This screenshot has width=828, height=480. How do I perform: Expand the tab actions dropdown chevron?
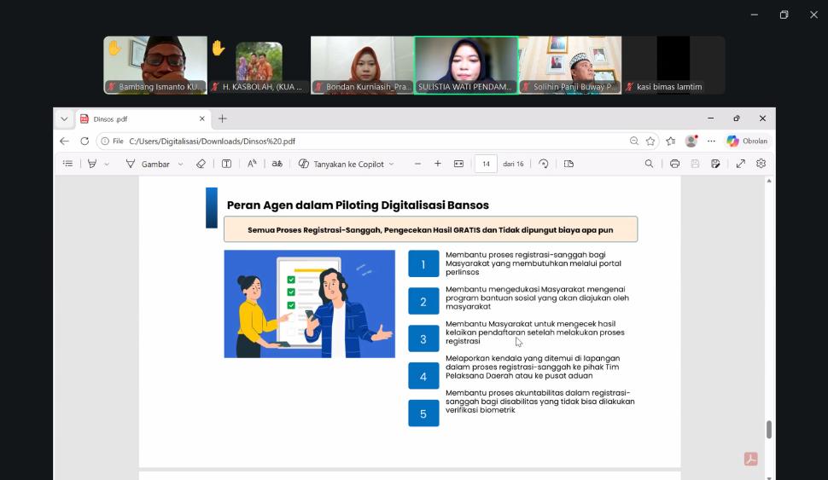pos(64,119)
